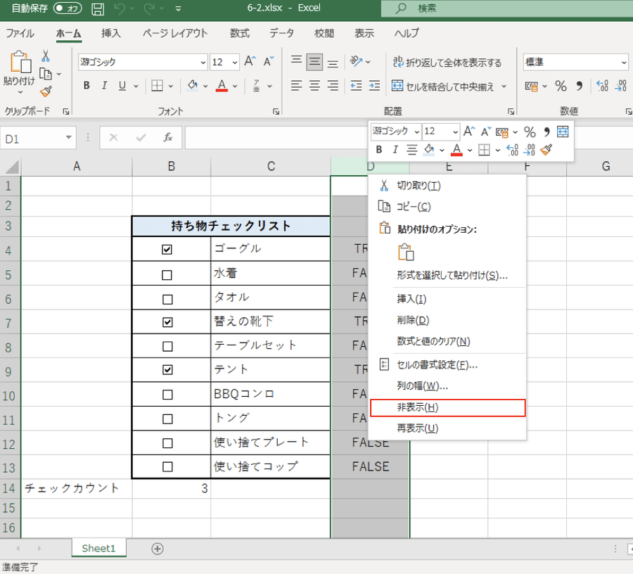Click the Cut scissors icon in ribbon
The image size is (633, 574).
(46, 56)
